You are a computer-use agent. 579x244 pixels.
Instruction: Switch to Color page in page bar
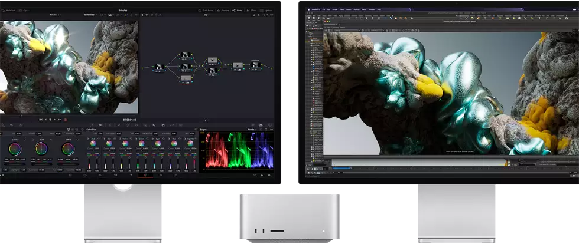pos(145,175)
